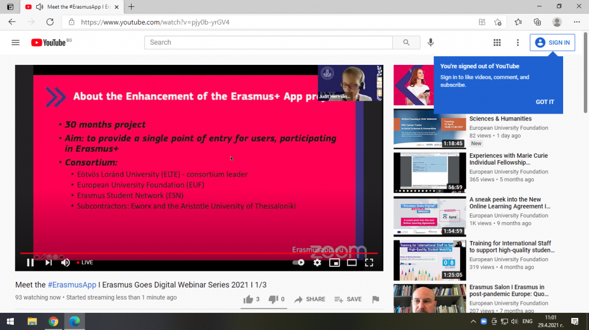589x330 pixels.
Task: Open the first recommended video thumbnail
Action: pos(414,85)
